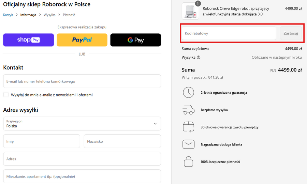The image size is (307, 184).
Task: Click the shipping info question mark icon
Action: (199, 58)
